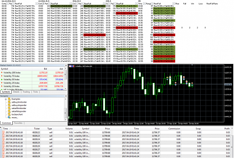Viewport: 234px width, 159px height.
Task: Click Volatility 50 Index green up-arrow icon
Action: (x=2, y=79)
